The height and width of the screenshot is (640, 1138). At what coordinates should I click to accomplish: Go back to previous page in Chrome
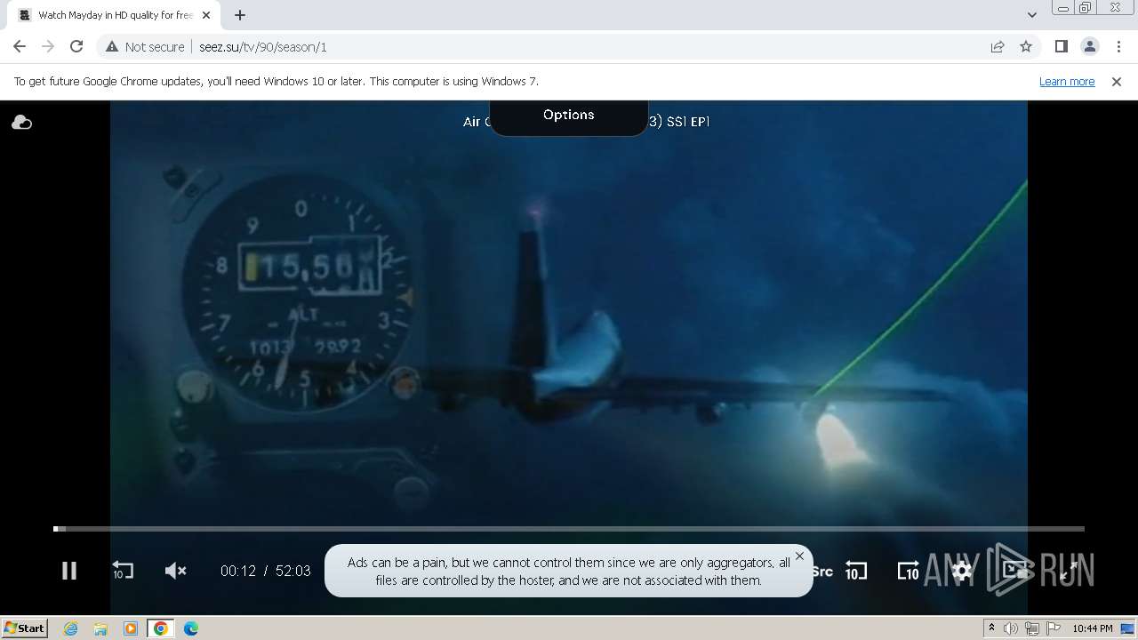20,46
